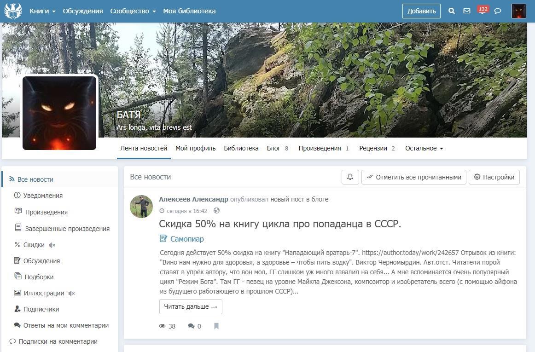Open messages envelope icon in header
This screenshot has width=535, height=352.
click(467, 11)
